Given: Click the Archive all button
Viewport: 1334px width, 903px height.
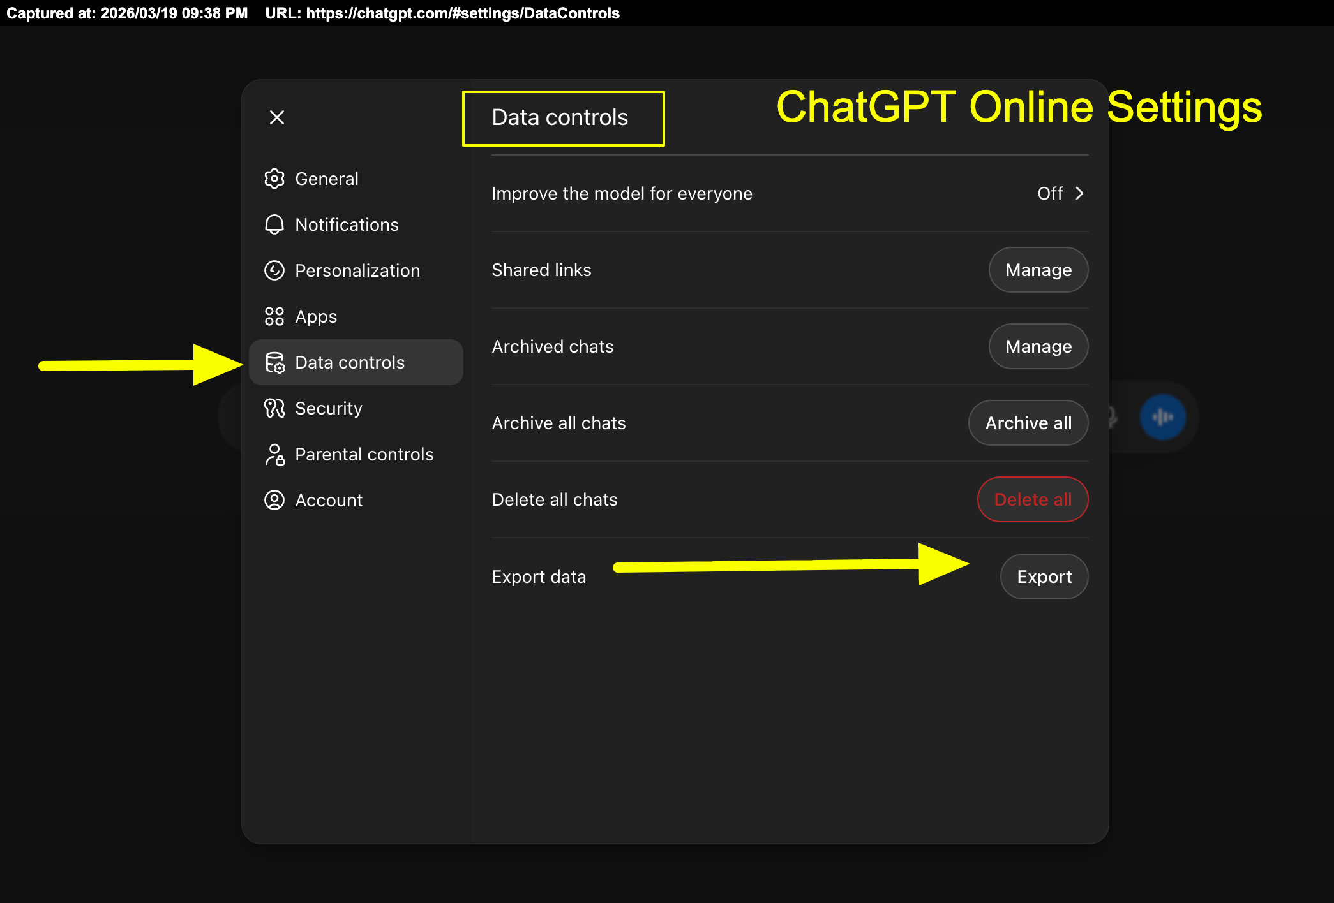Looking at the screenshot, I should click(x=1028, y=423).
